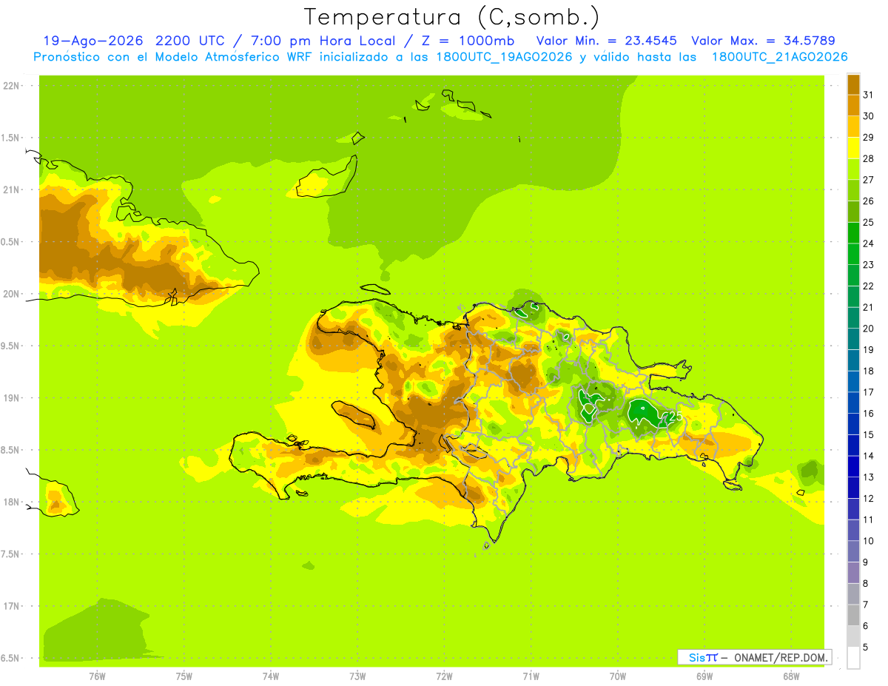The height and width of the screenshot is (686, 888).
Task: Click the "75W" longitude axis label
Action: (x=184, y=676)
